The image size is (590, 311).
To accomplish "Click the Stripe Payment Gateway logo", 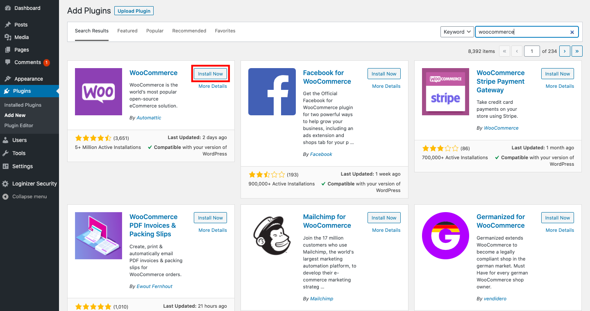I will coord(445,91).
